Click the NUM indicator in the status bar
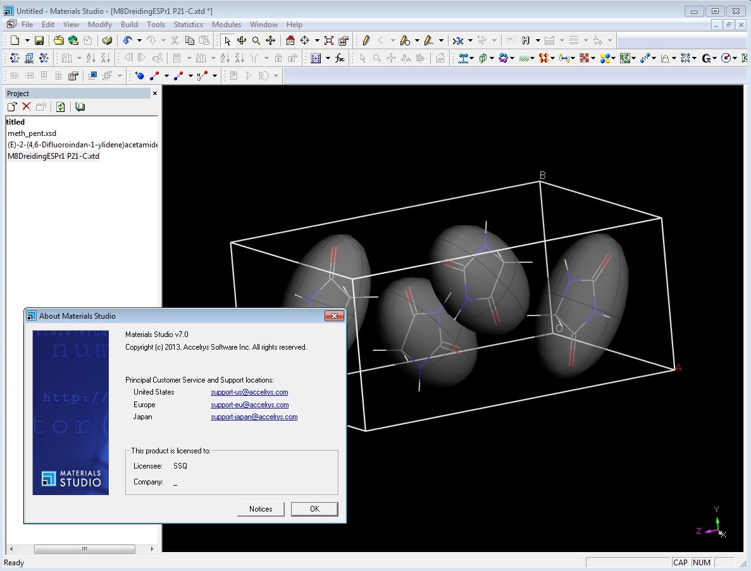The image size is (751, 571). pos(701,562)
